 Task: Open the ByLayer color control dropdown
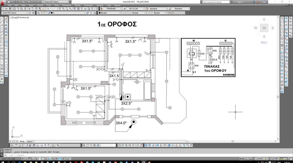(110, 13)
